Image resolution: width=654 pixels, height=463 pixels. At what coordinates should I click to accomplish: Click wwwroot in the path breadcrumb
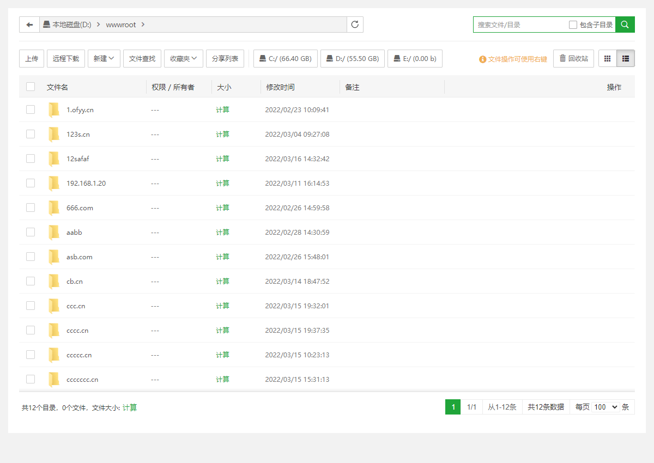click(121, 25)
